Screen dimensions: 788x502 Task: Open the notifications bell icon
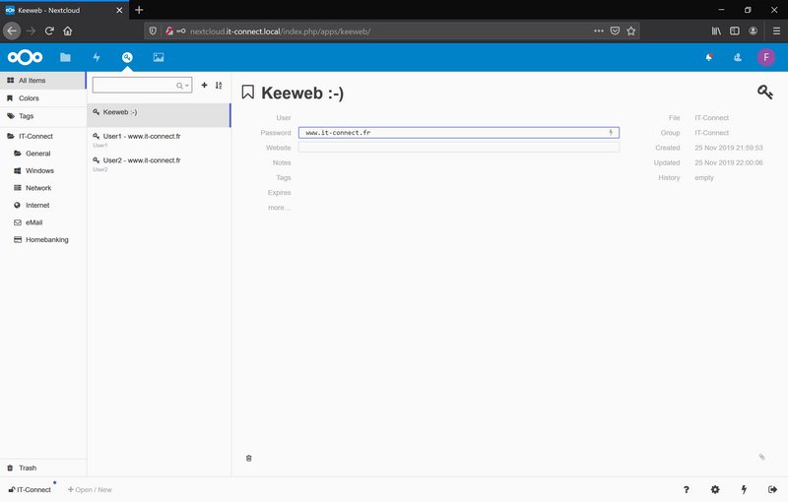(x=708, y=57)
